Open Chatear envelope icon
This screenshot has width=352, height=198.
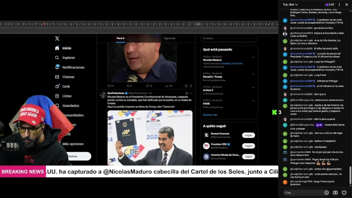coord(57,77)
